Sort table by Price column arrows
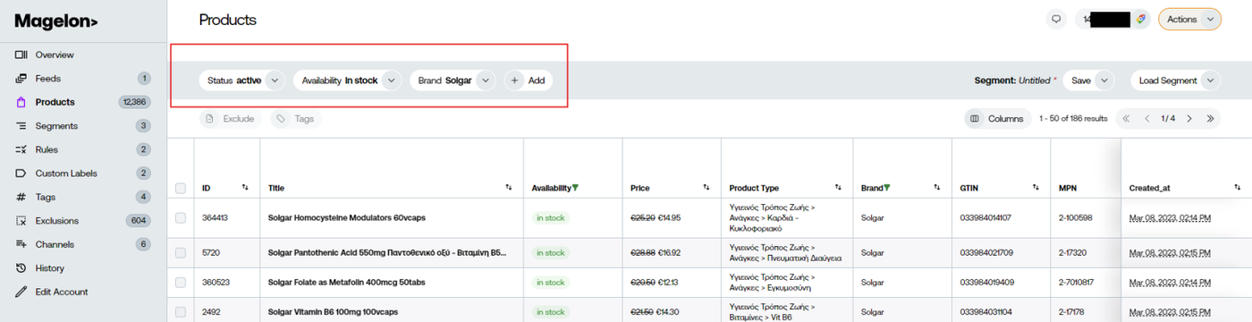 [706, 188]
